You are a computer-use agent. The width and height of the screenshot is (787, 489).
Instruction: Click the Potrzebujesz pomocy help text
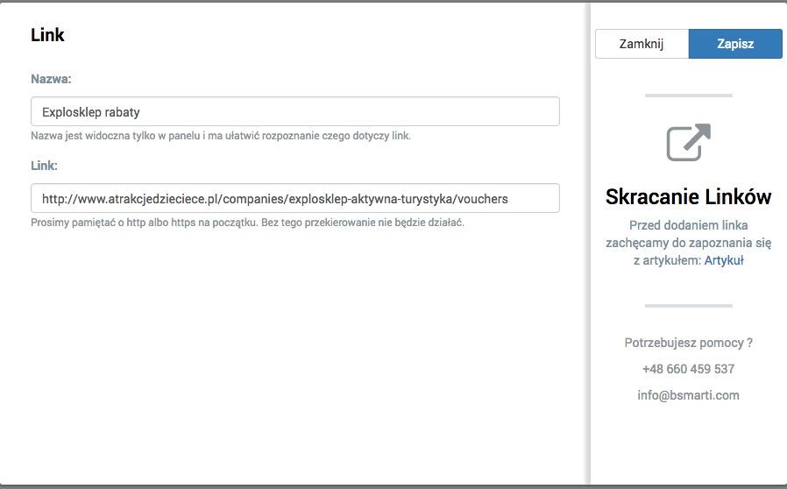tap(688, 343)
